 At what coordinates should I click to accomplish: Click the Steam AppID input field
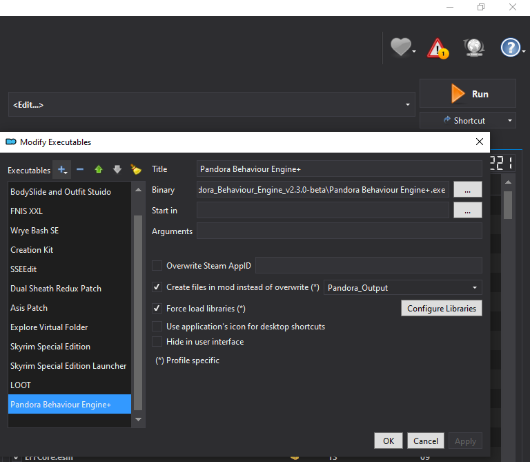pyautogui.click(x=369, y=265)
